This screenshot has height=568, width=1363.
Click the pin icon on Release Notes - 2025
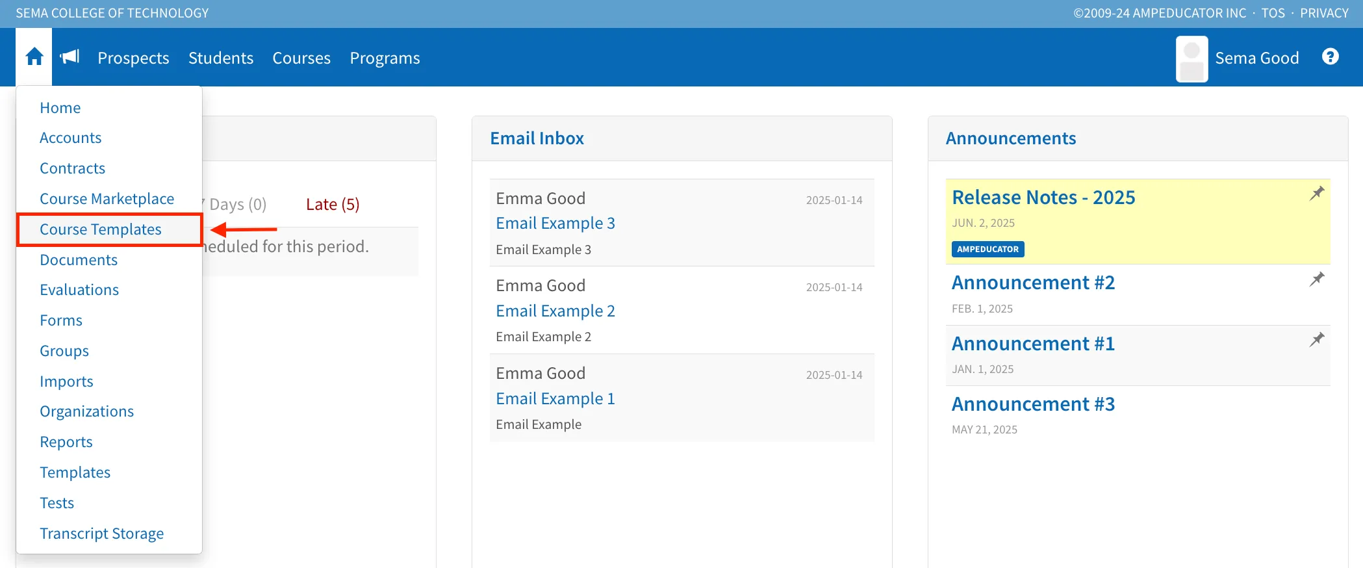click(1316, 194)
